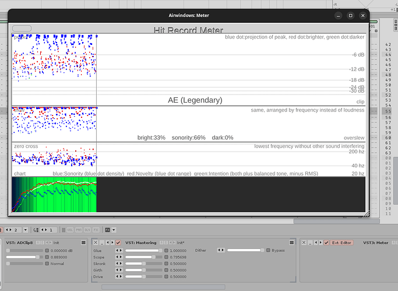Disable the Mastering device via its checkmark
Screen dimensions: 398x291
118,243
